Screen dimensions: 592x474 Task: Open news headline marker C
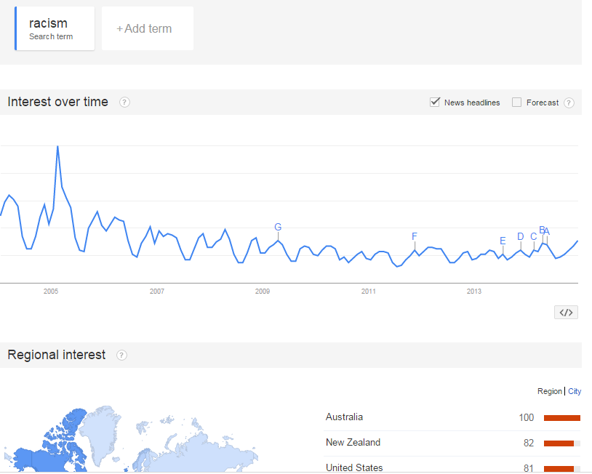pyautogui.click(x=534, y=236)
